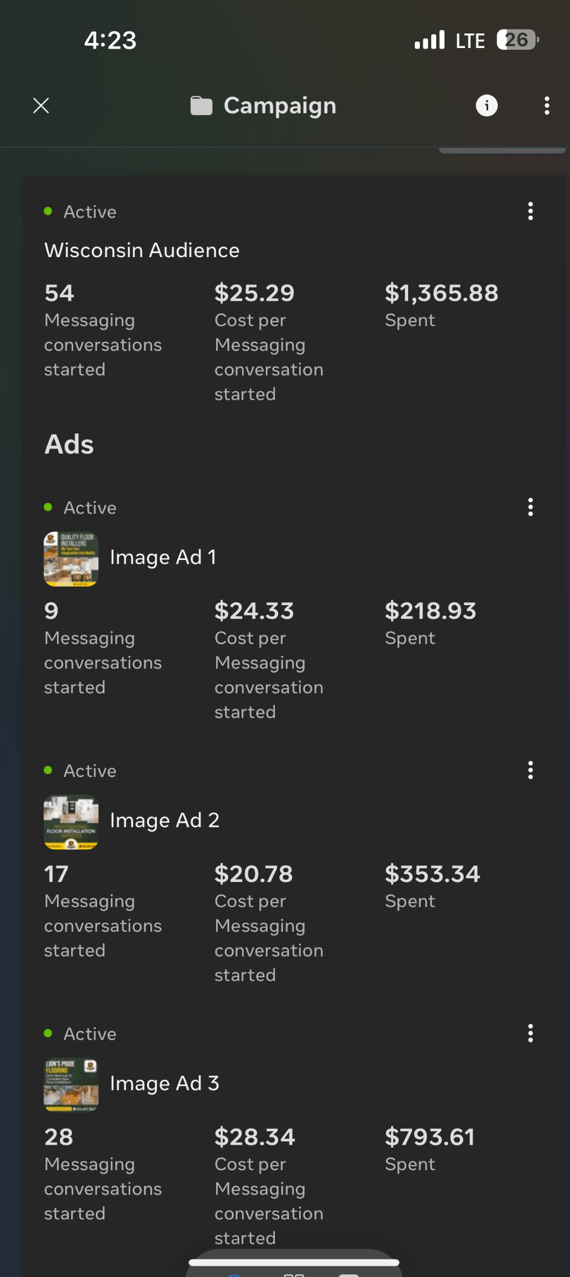Open the Image Ad 3 title
570x1277 pixels.
point(165,1084)
